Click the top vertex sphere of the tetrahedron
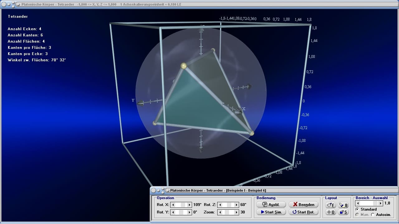This screenshot has width=399, height=224. point(184,66)
